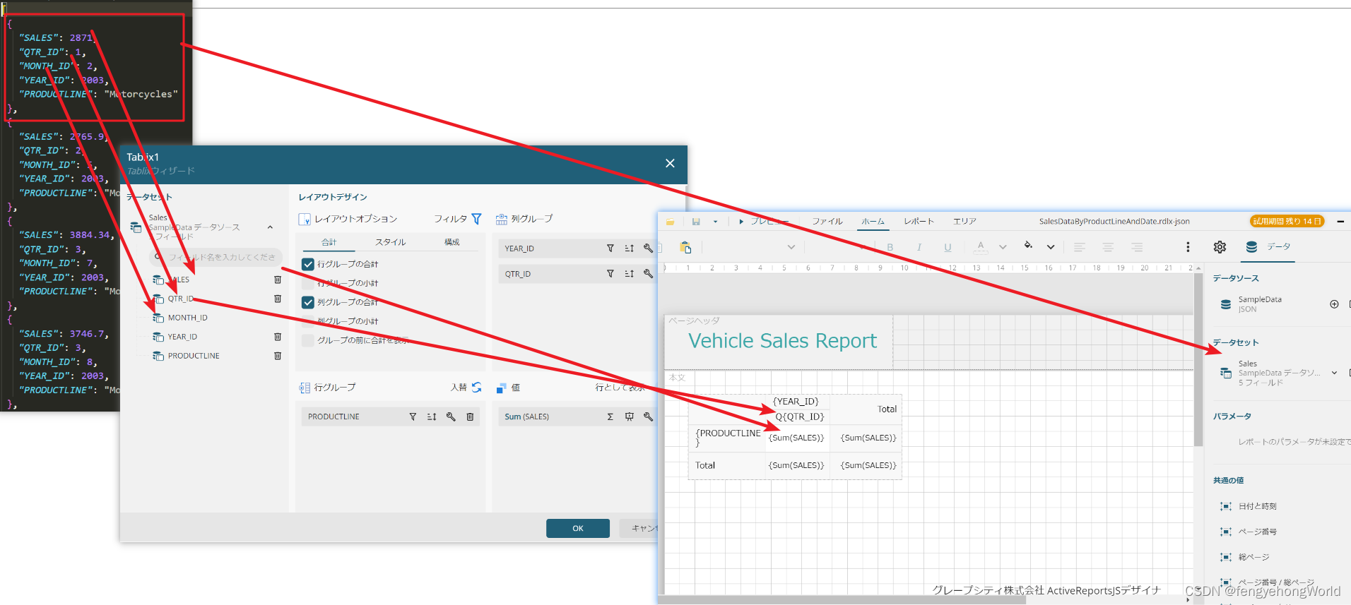The height and width of the screenshot is (605, 1351).
Task: Open the データ panel tab
Action: [x=1267, y=247]
